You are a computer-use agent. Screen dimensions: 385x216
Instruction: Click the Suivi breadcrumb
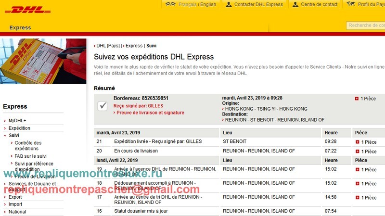pos(152,46)
